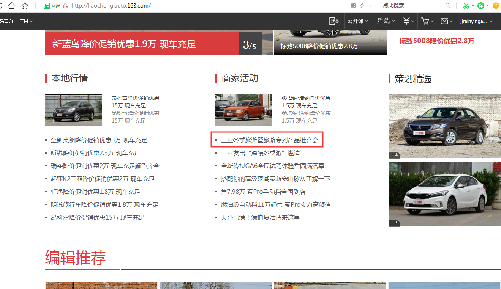The height and width of the screenshot is (289, 501).
Task: Click 广告 label on brown Peugeot image
Action: (x=394, y=155)
